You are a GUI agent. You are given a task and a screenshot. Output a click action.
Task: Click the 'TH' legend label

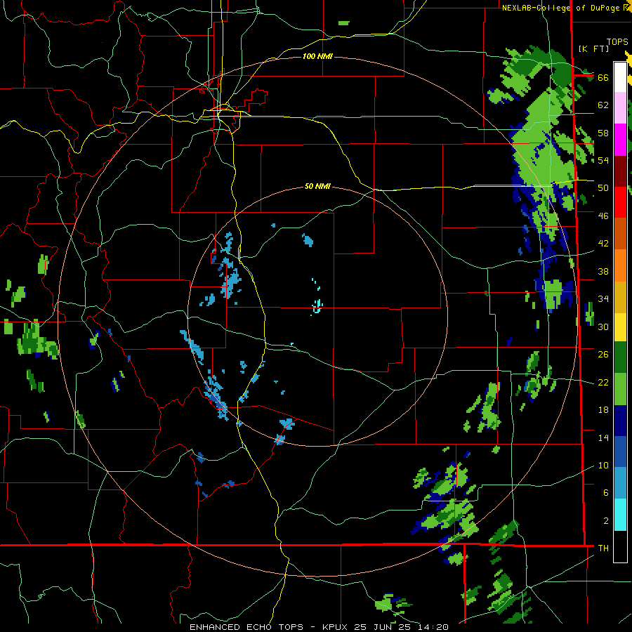pos(603,548)
